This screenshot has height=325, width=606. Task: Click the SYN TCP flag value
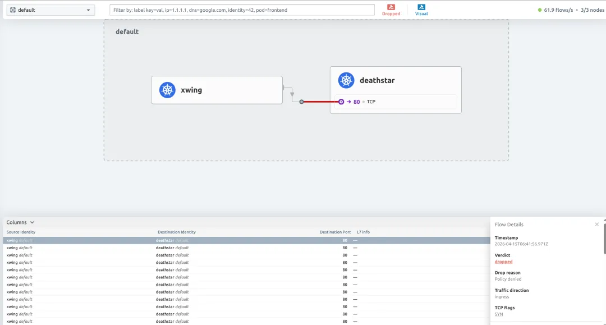[x=499, y=314]
